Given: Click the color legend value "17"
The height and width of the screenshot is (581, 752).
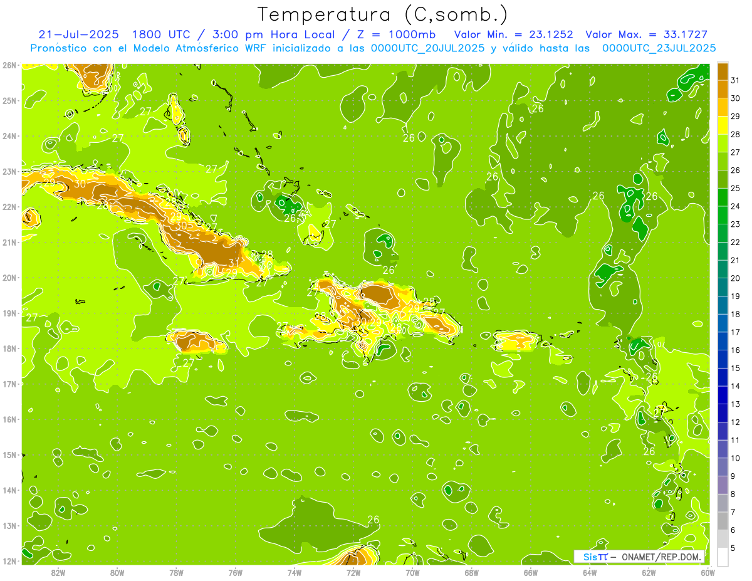Looking at the screenshot, I should click(736, 332).
